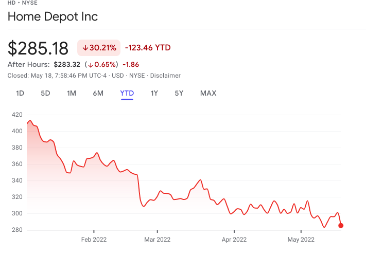Click the Mar 2022 axis label
Screen dimensions: 366x255
tap(158, 240)
